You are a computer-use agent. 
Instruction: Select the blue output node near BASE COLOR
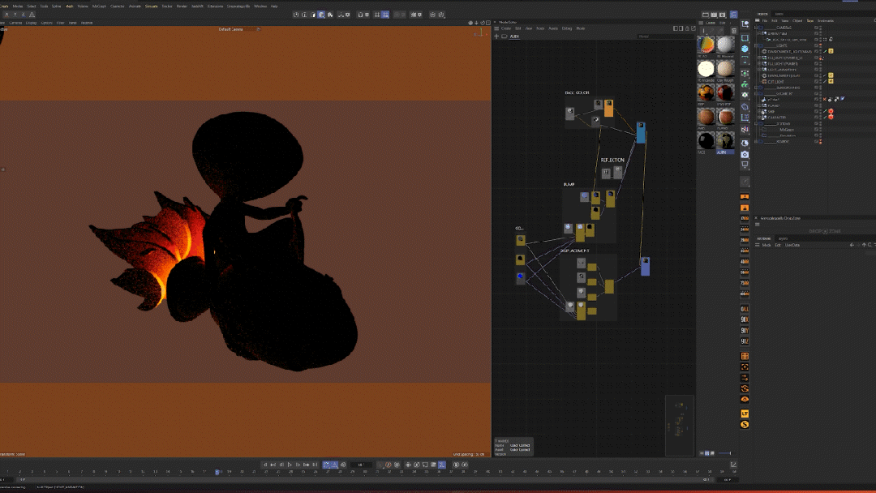click(641, 133)
